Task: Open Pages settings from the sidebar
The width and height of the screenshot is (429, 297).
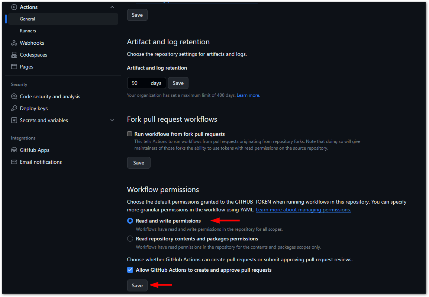Action: click(x=14, y=67)
